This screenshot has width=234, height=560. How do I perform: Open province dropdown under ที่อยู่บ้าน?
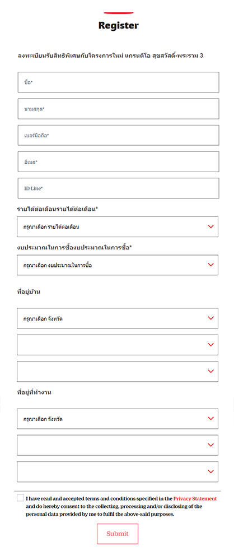[x=118, y=318]
